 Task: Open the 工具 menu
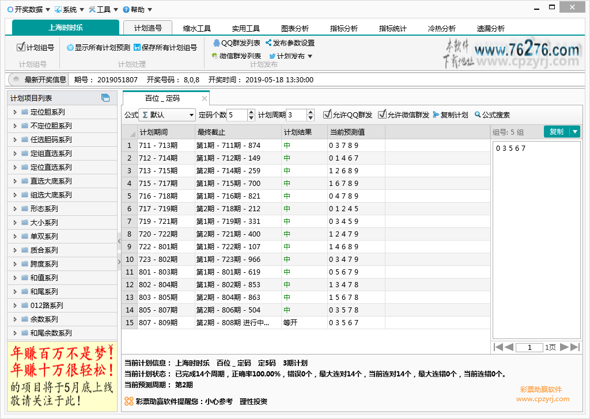[103, 9]
